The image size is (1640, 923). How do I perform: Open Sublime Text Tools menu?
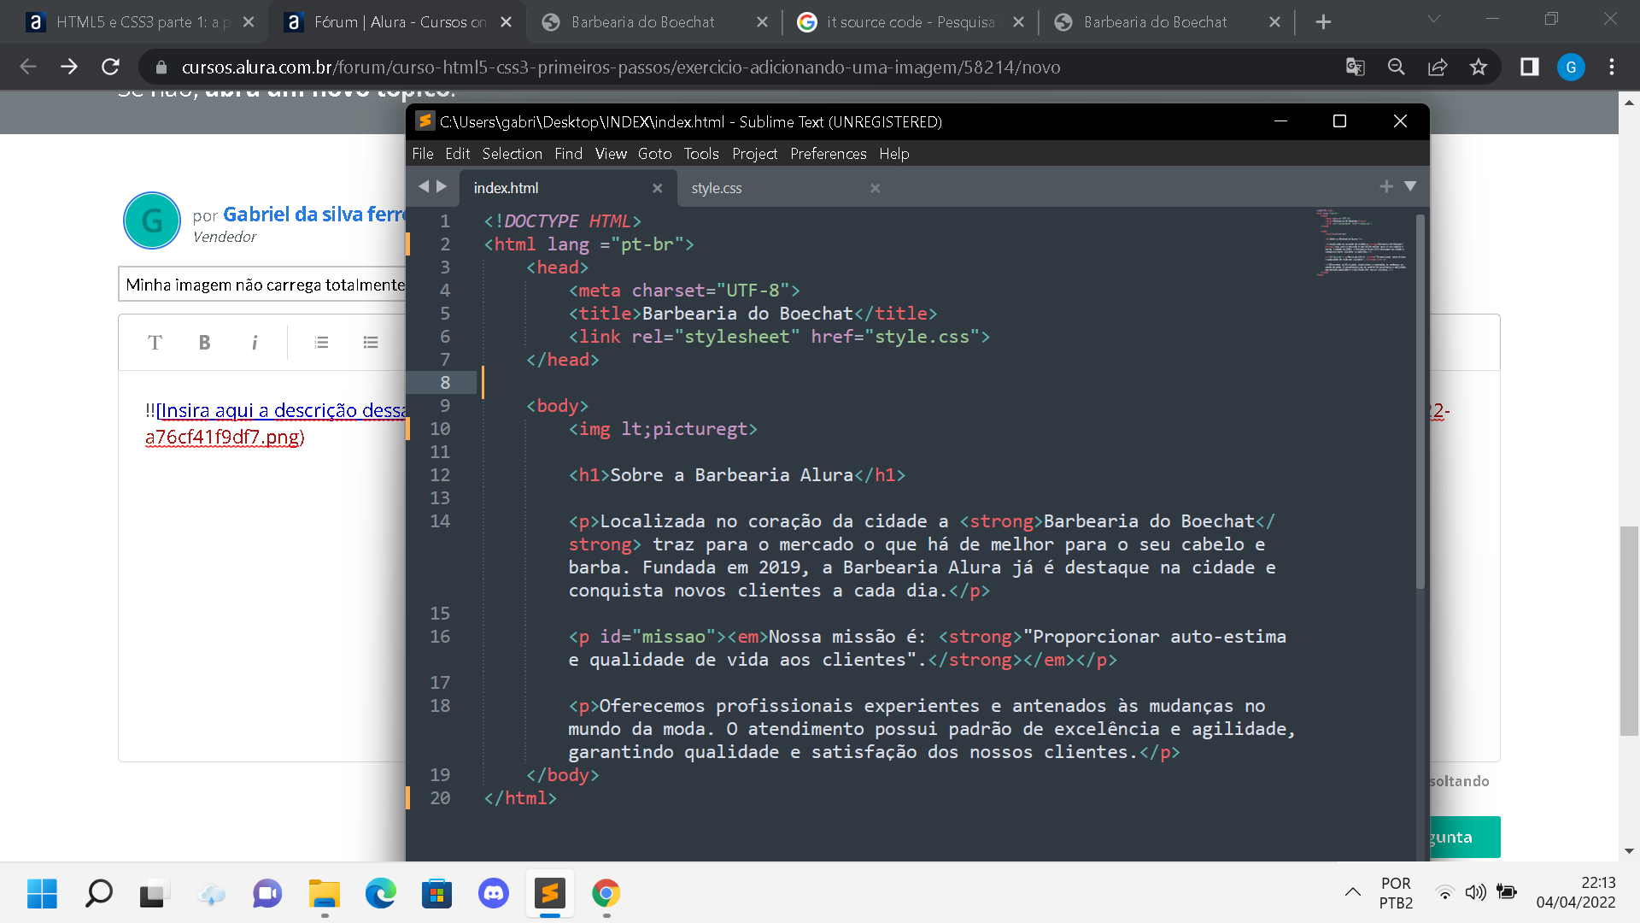701,154
